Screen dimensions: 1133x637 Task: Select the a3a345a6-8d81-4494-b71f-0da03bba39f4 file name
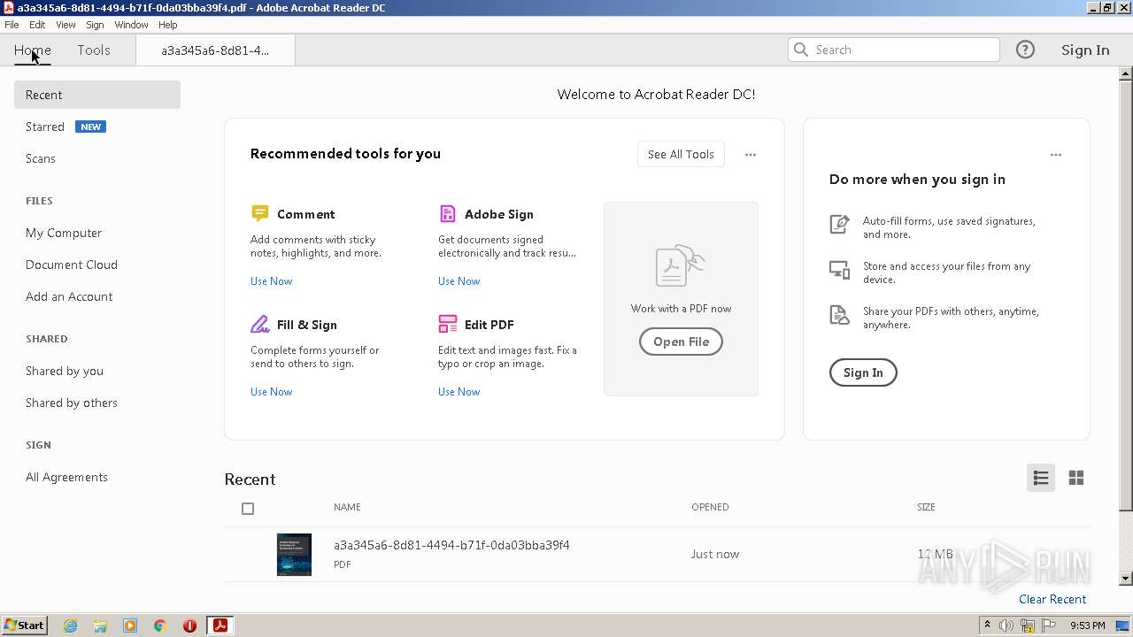click(451, 545)
